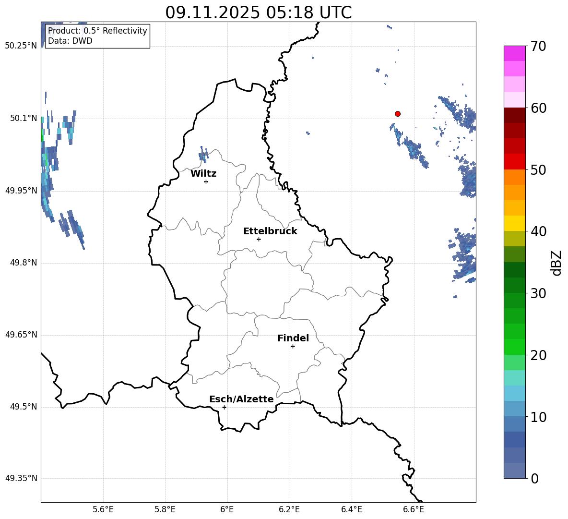Click the 49.35°N latitude label
568x519 pixels.
point(21,478)
